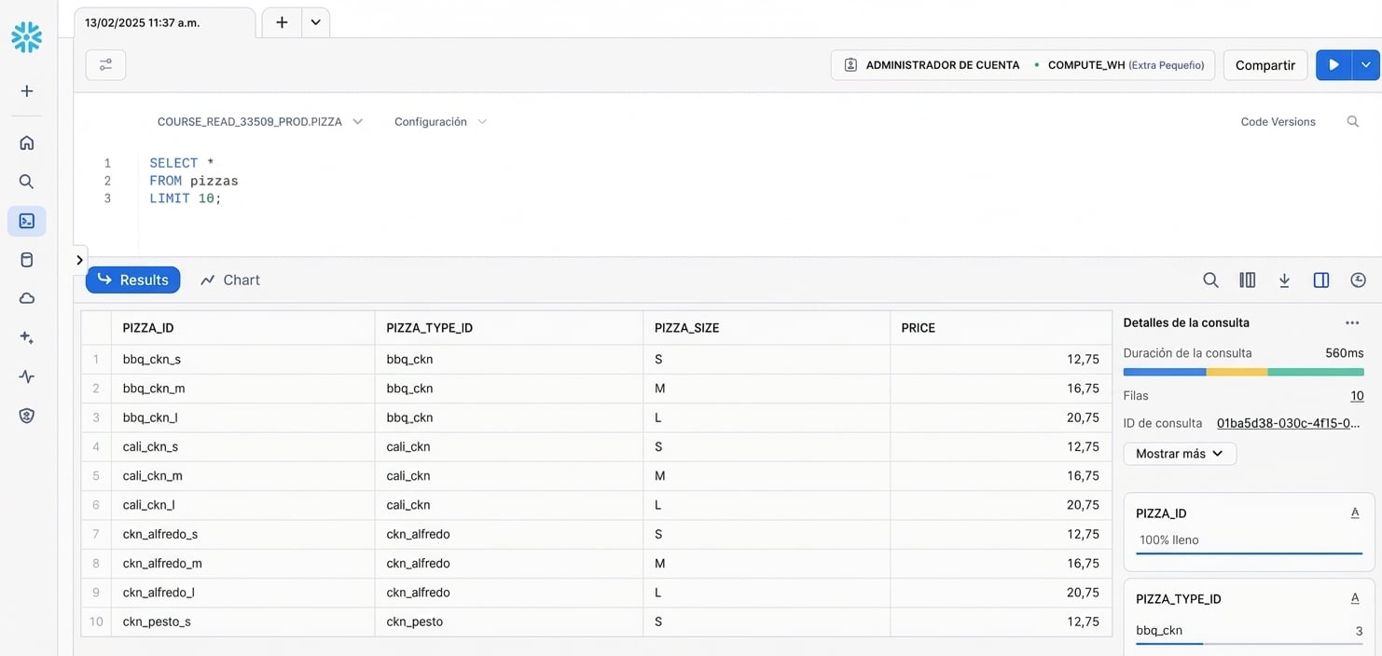Click the Filas count link 10
1382x656 pixels.
pos(1357,396)
